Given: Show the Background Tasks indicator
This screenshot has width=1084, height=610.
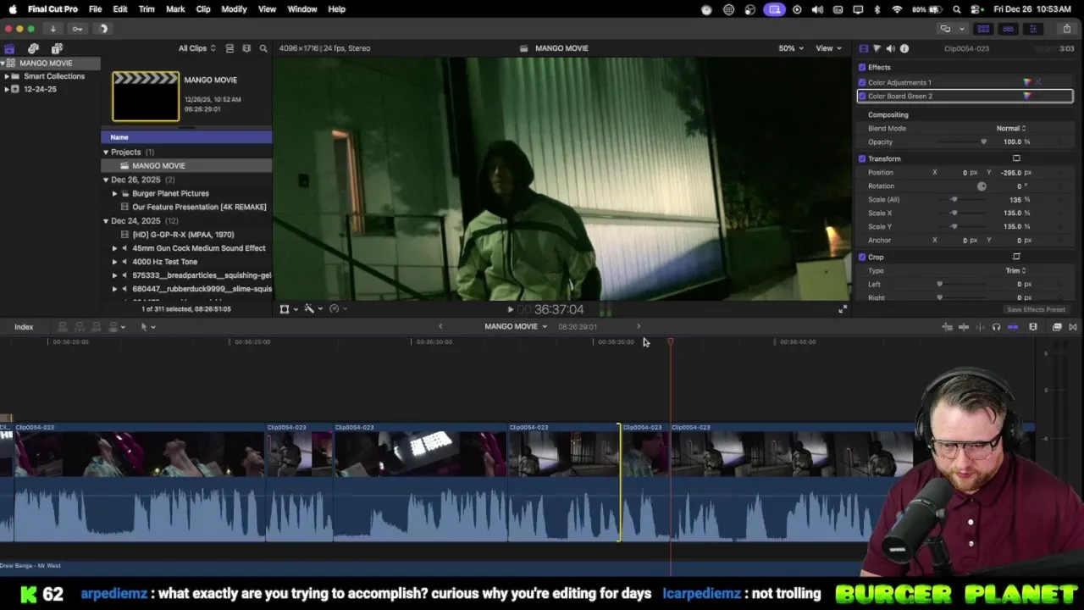Looking at the screenshot, I should tap(104, 29).
